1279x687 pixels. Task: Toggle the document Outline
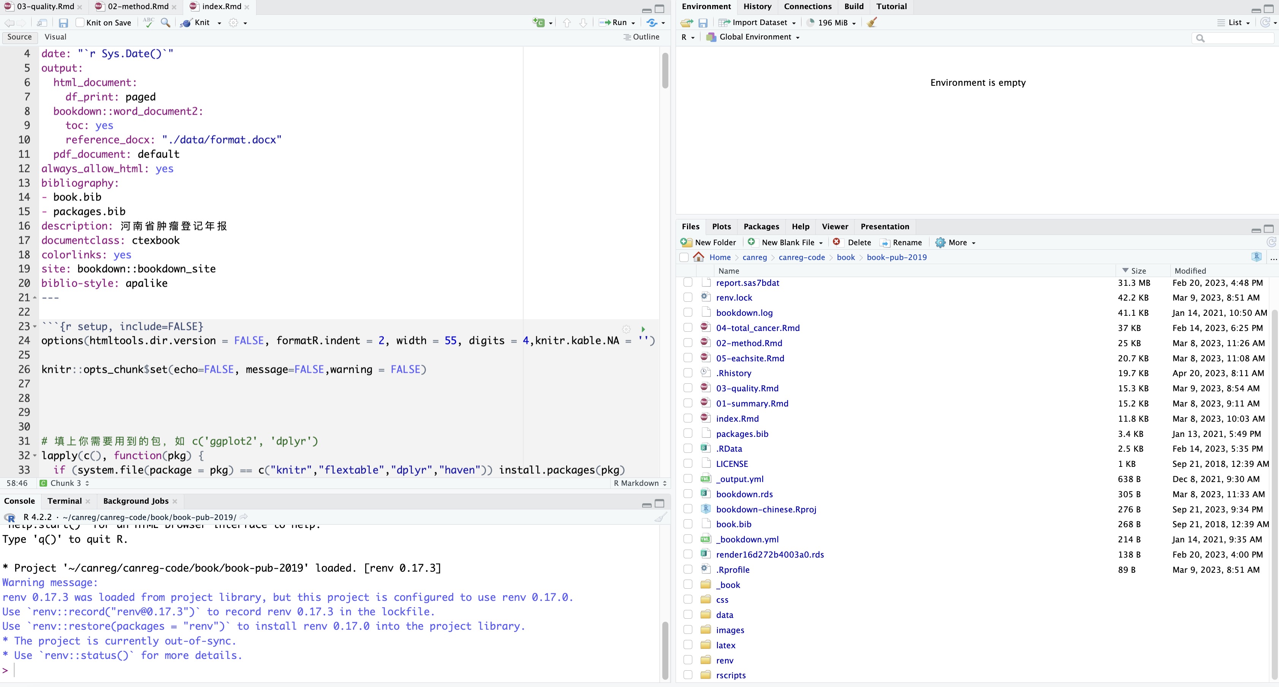(641, 37)
